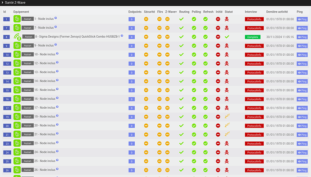Viewport: 311px width, 177px height.
Task: Click the ProtocolInfo badge for node 17
Action: (x=254, y=108)
